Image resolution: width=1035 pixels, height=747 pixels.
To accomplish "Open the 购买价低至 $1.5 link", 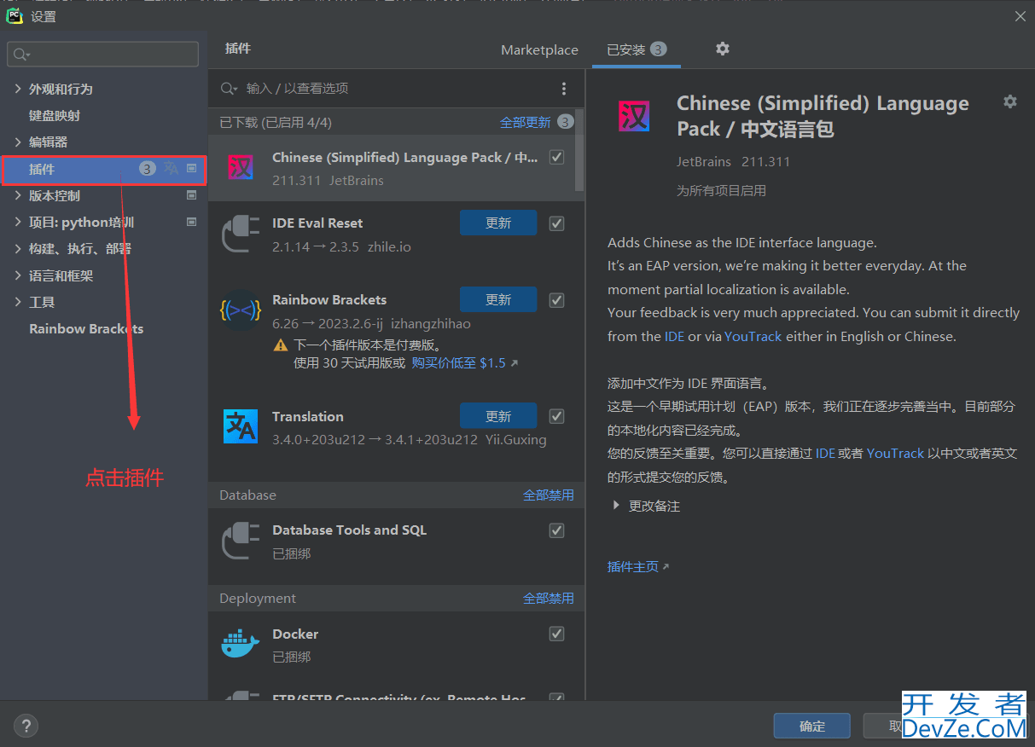I will click(x=464, y=362).
